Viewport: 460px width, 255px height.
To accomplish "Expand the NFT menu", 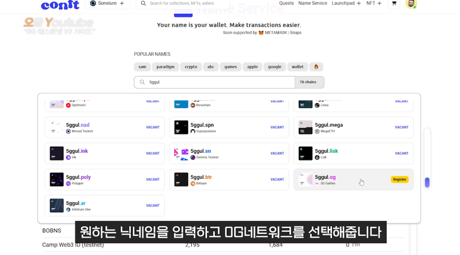I will pyautogui.click(x=374, y=3).
